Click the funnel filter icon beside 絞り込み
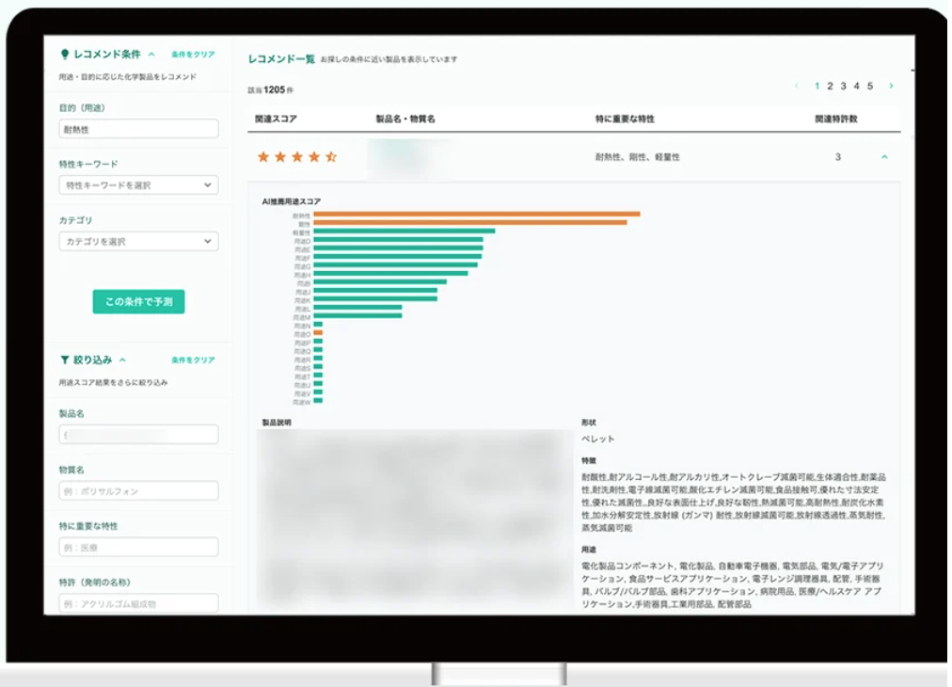 click(x=64, y=359)
